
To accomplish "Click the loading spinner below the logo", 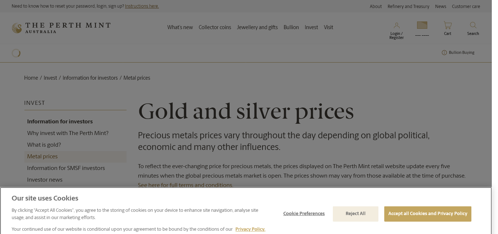I will coord(16,53).
